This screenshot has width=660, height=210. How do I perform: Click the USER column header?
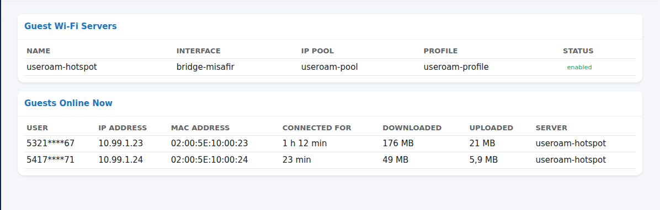37,128
